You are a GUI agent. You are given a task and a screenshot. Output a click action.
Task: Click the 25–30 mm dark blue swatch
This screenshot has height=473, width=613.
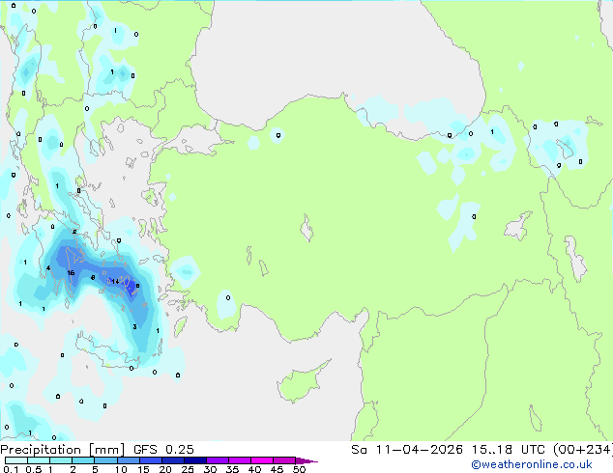pyautogui.click(x=194, y=460)
